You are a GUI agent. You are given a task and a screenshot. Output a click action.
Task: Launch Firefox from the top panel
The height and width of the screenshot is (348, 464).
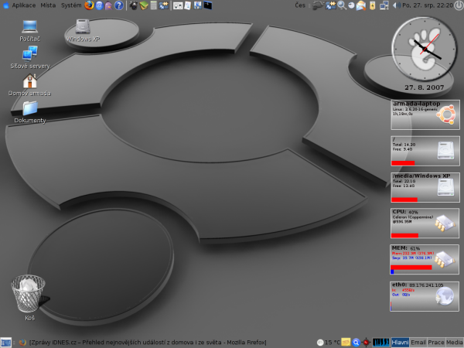(89, 5)
